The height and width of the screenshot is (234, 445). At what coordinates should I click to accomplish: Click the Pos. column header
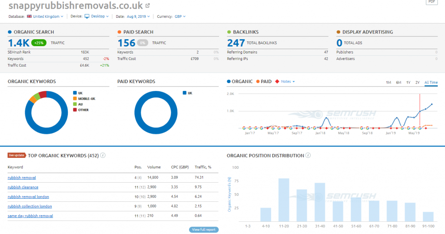(x=138, y=167)
